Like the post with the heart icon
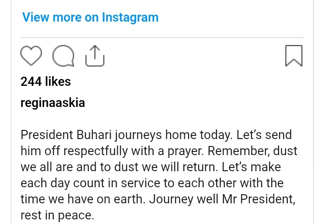 click(31, 56)
